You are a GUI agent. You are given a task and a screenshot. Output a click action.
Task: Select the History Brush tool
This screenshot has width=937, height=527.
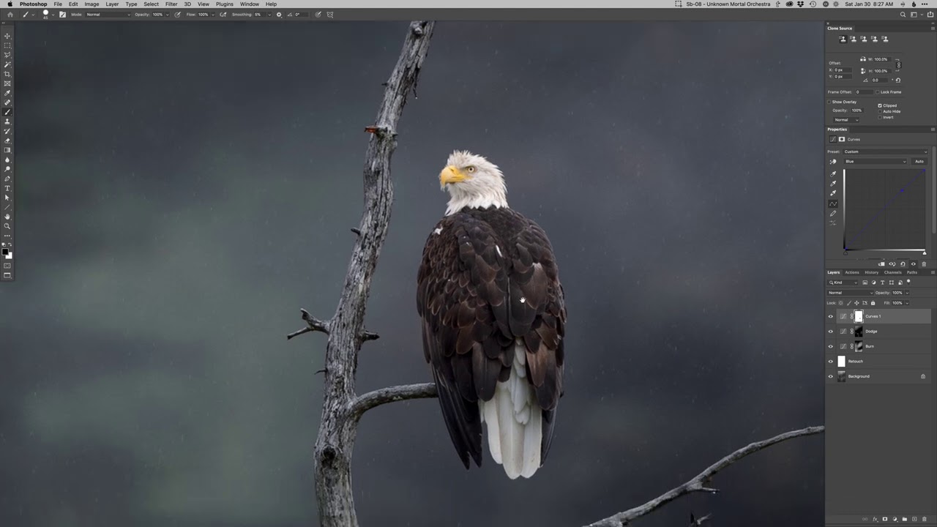pos(7,131)
